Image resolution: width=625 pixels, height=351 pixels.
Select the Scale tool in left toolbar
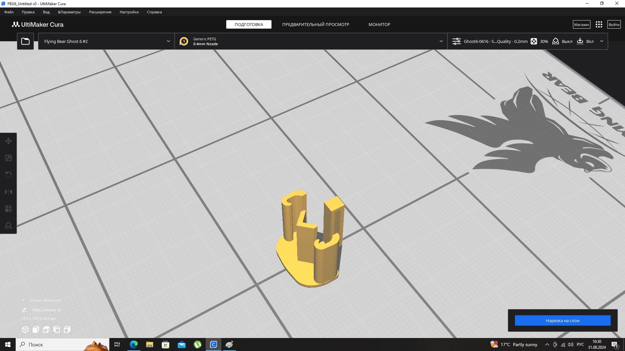(x=8, y=158)
